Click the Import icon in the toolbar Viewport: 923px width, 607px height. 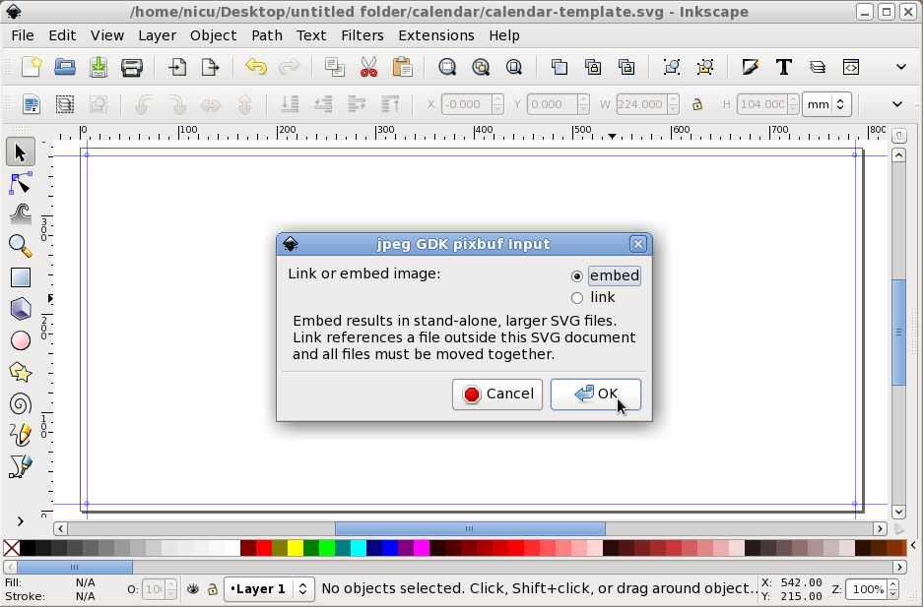coord(177,67)
